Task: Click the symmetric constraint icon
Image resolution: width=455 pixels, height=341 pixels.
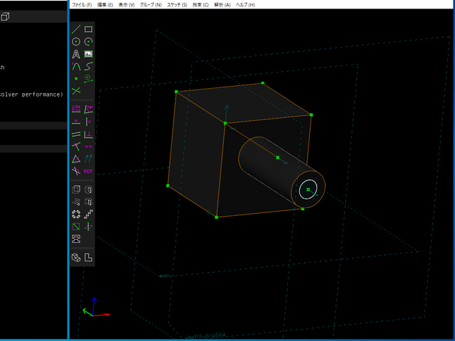Action: pyautogui.click(x=88, y=146)
